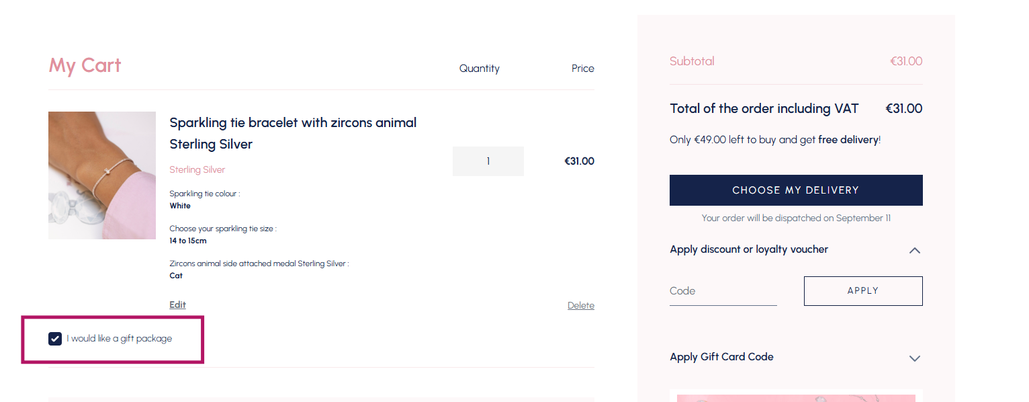Delete the bracelet from the cart

580,305
